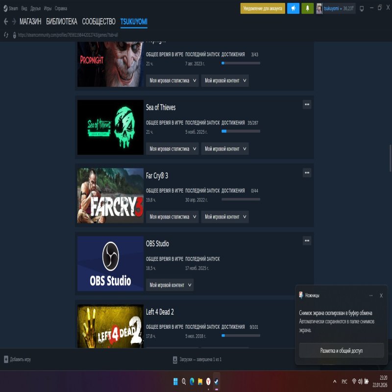Screen dimensions: 392x392
Task: Enter Big Picture mode with monitor icon
Action: (x=361, y=8)
